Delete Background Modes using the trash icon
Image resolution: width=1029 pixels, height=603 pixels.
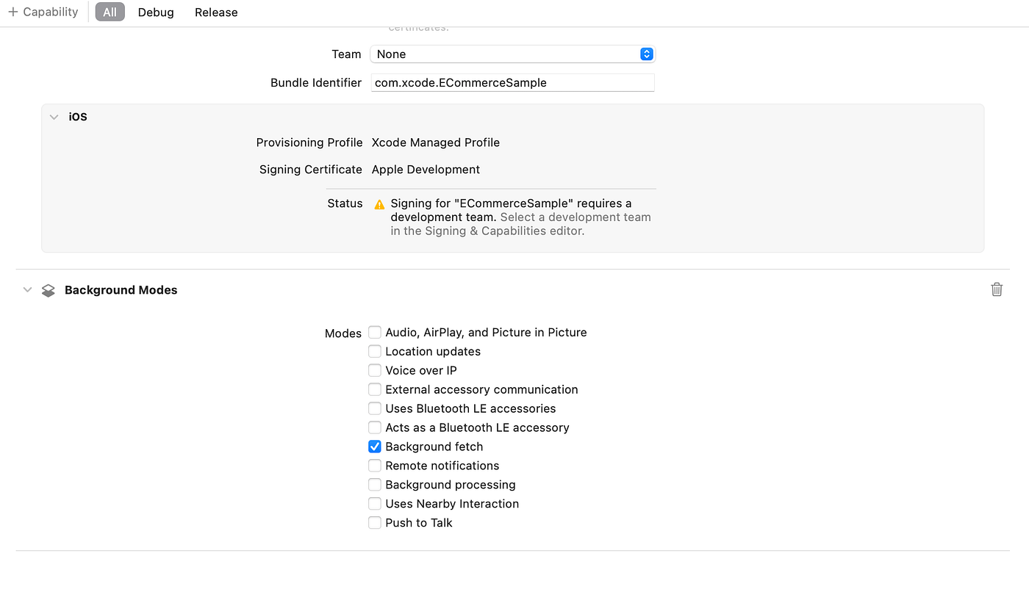coord(997,289)
